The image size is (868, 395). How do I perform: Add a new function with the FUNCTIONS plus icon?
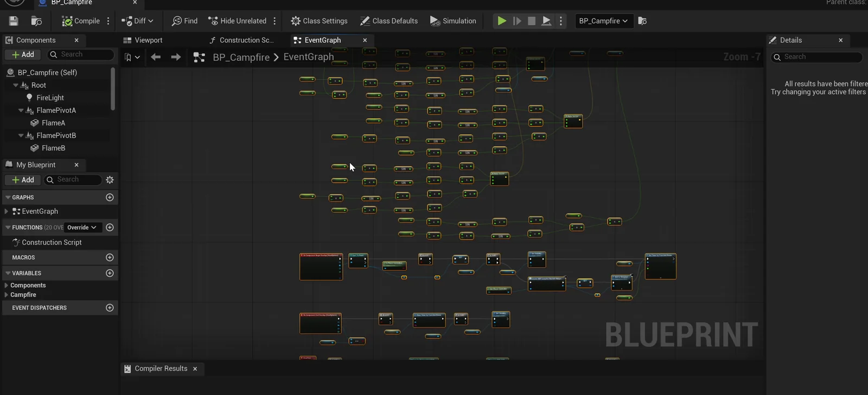(x=110, y=228)
